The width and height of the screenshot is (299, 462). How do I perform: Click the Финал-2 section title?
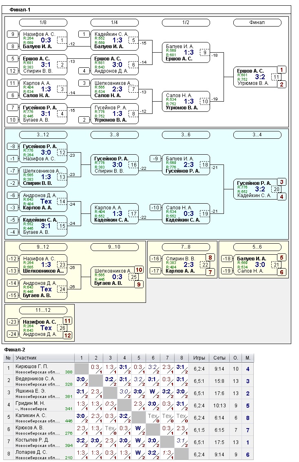[15, 350]
